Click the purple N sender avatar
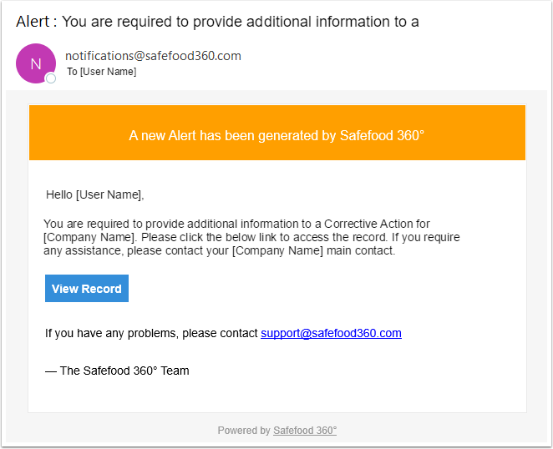 [35, 63]
